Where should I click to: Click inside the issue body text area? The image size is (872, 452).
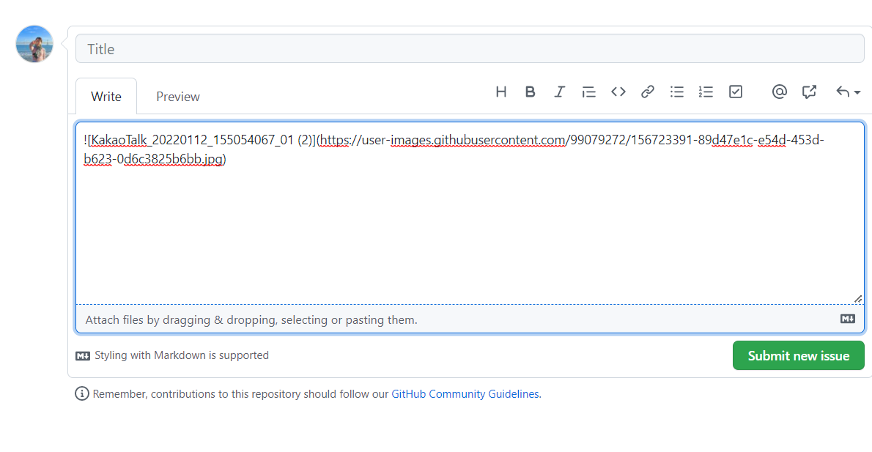(x=470, y=213)
